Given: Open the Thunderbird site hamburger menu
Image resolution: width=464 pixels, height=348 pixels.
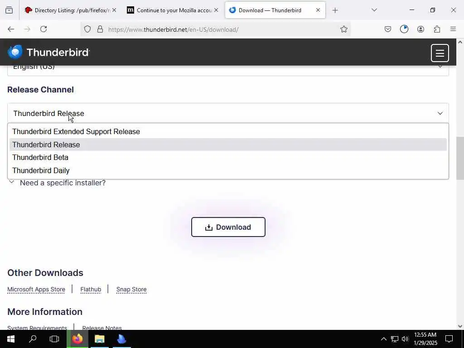Looking at the screenshot, I should [440, 53].
